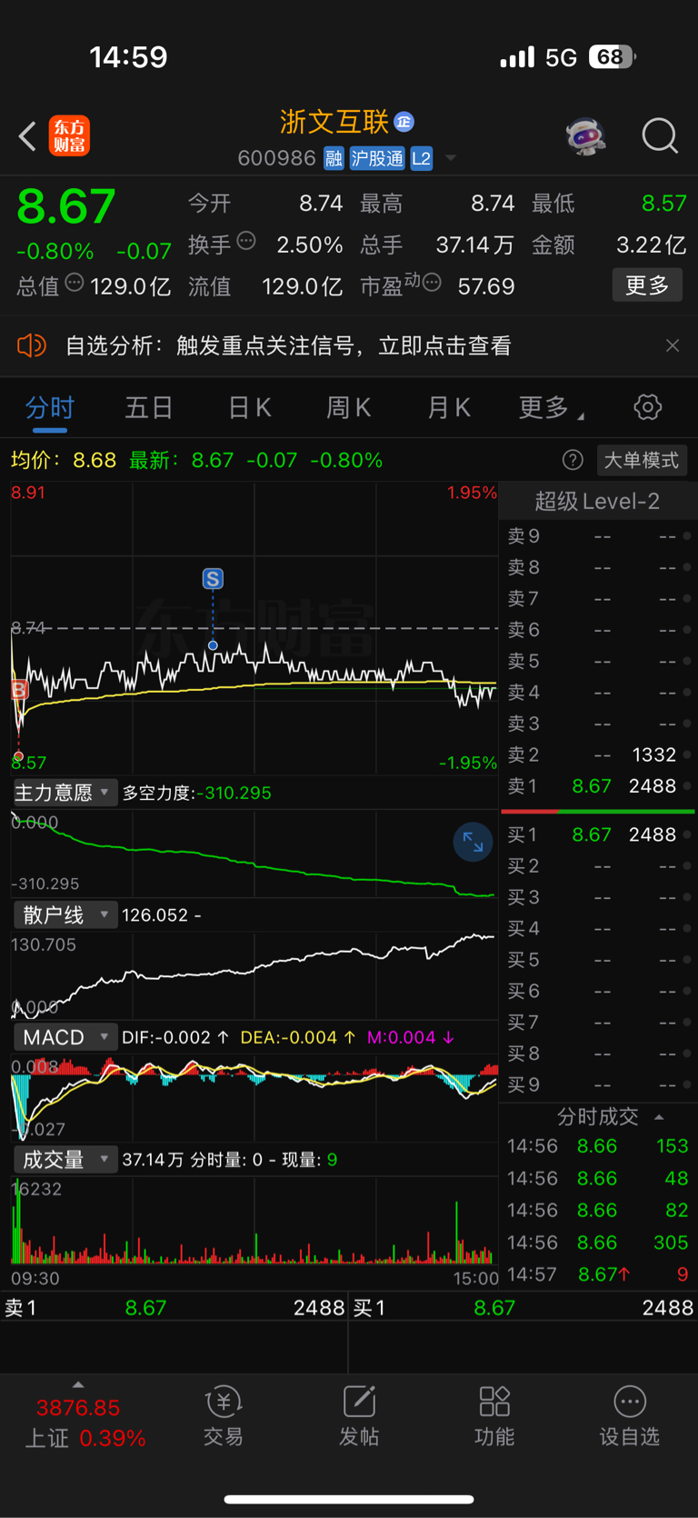This screenshot has height=1518, width=698.
Task: Tap the bottom 卖1 8.67 quote bar
Action: (174, 1308)
